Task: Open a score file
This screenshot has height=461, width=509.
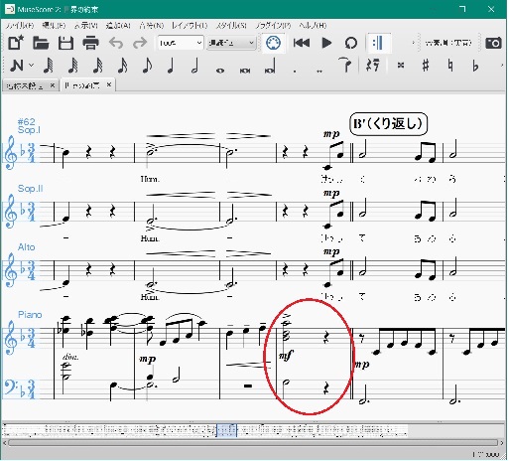Action: click(41, 43)
